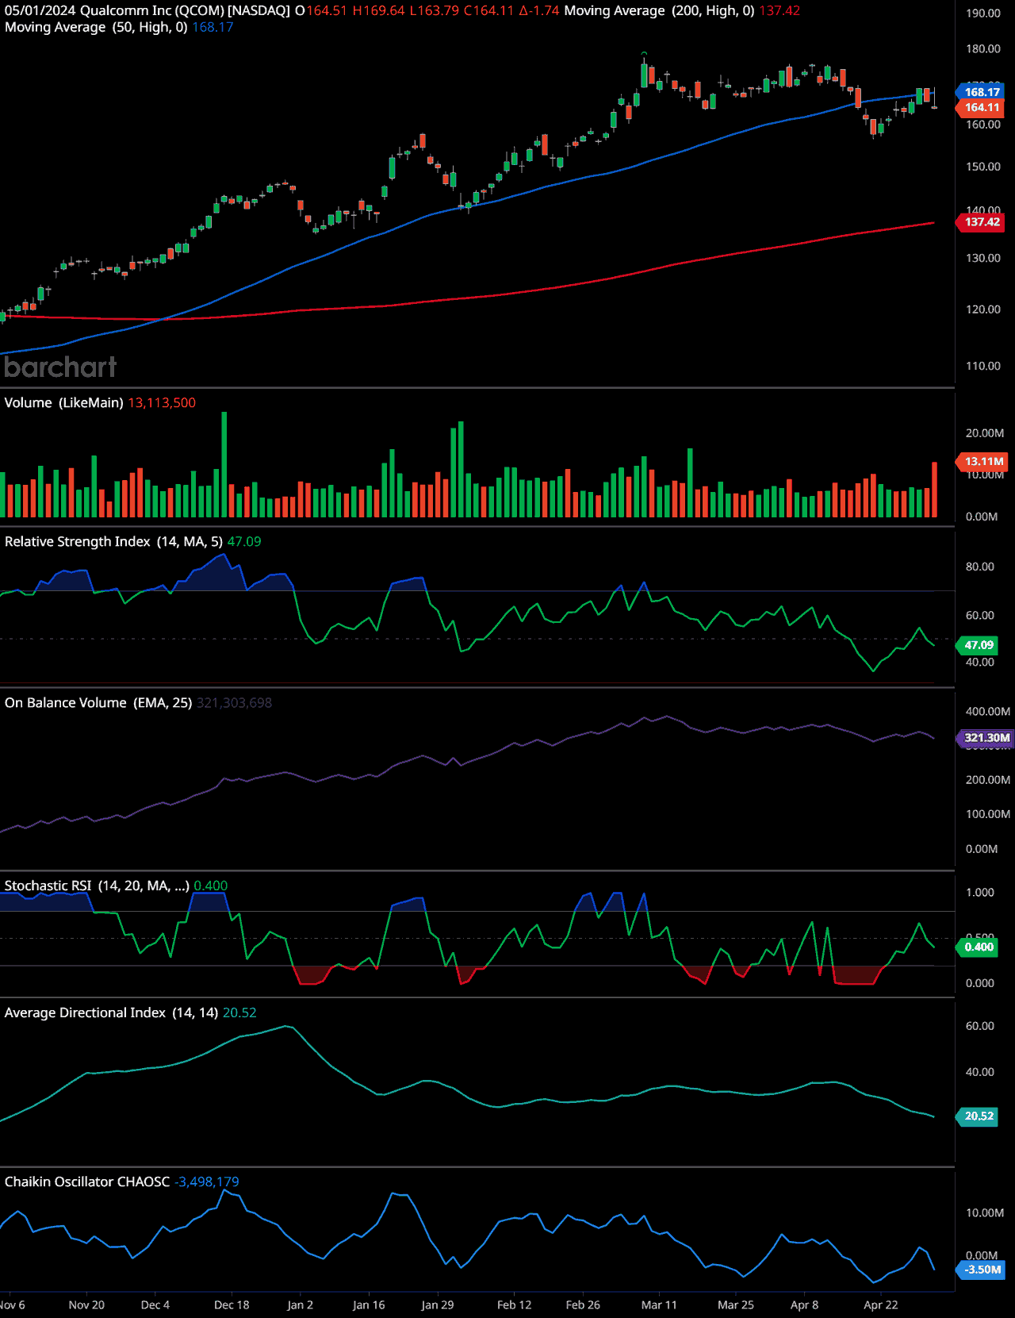
Task: Click the 150.00 price axis label
Action: coord(983,167)
